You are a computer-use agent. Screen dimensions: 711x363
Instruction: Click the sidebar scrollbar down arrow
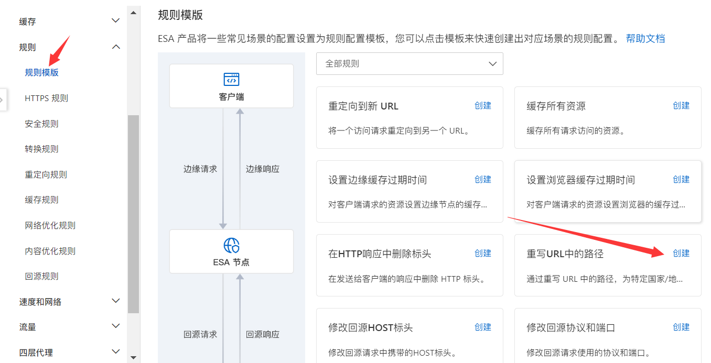pos(133,357)
